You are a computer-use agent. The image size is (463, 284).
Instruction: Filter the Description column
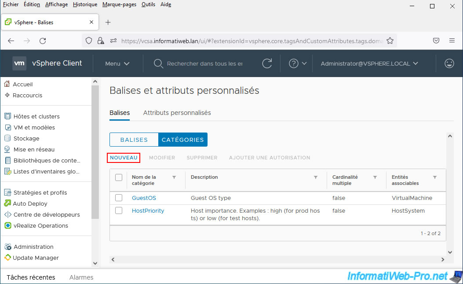click(315, 177)
